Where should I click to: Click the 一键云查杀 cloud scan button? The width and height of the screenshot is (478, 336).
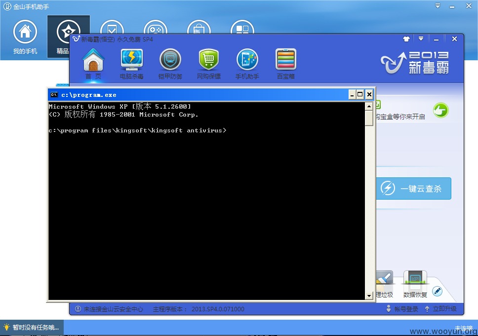tap(414, 189)
